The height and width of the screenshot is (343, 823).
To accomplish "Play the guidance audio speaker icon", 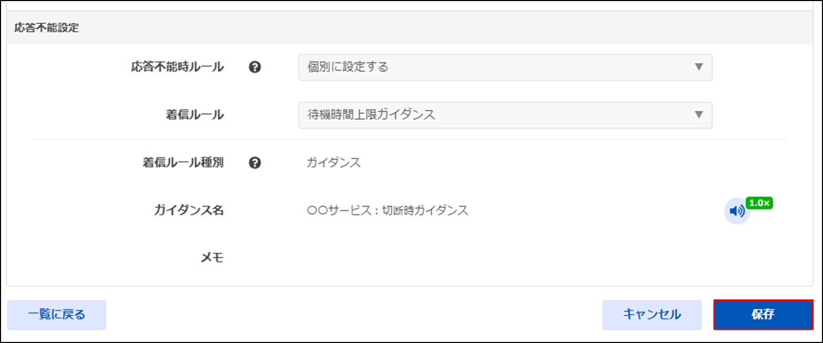I will (x=737, y=211).
